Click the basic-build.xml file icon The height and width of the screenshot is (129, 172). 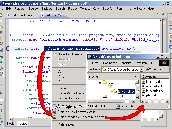tap(144, 82)
